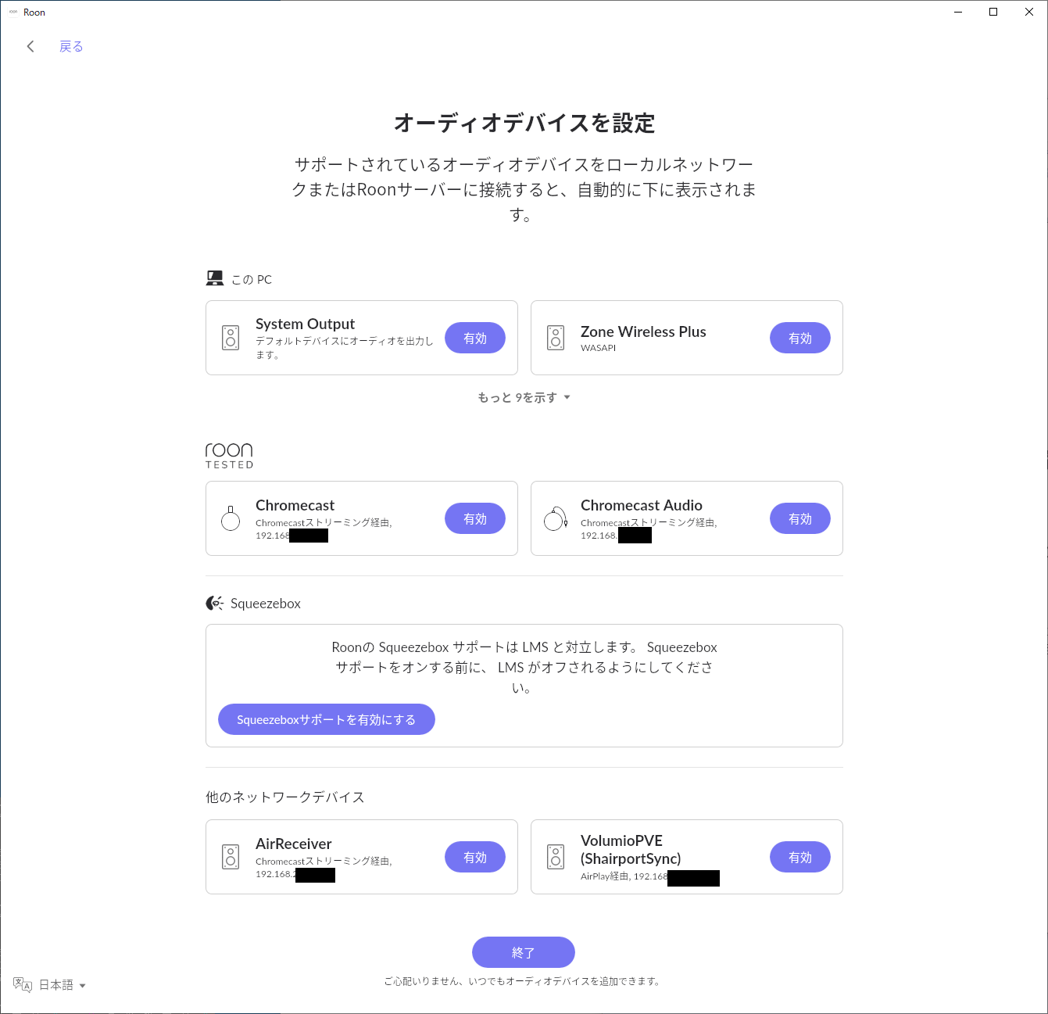The width and height of the screenshot is (1048, 1014).
Task: Click the AirReceiver title text
Action: tap(294, 844)
